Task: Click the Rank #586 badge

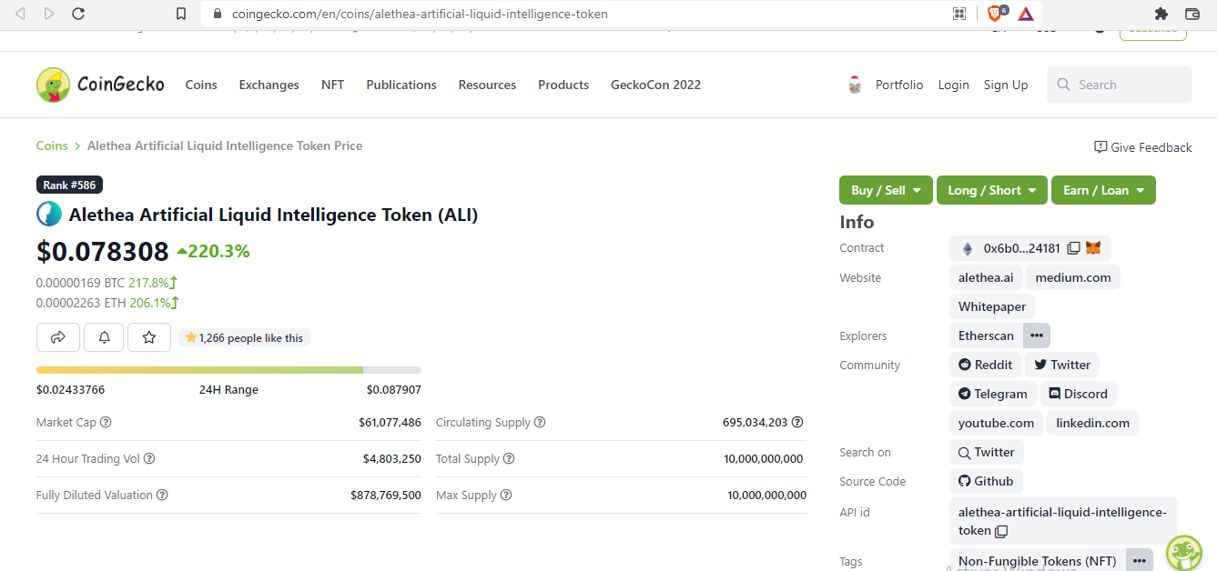Action: (69, 185)
